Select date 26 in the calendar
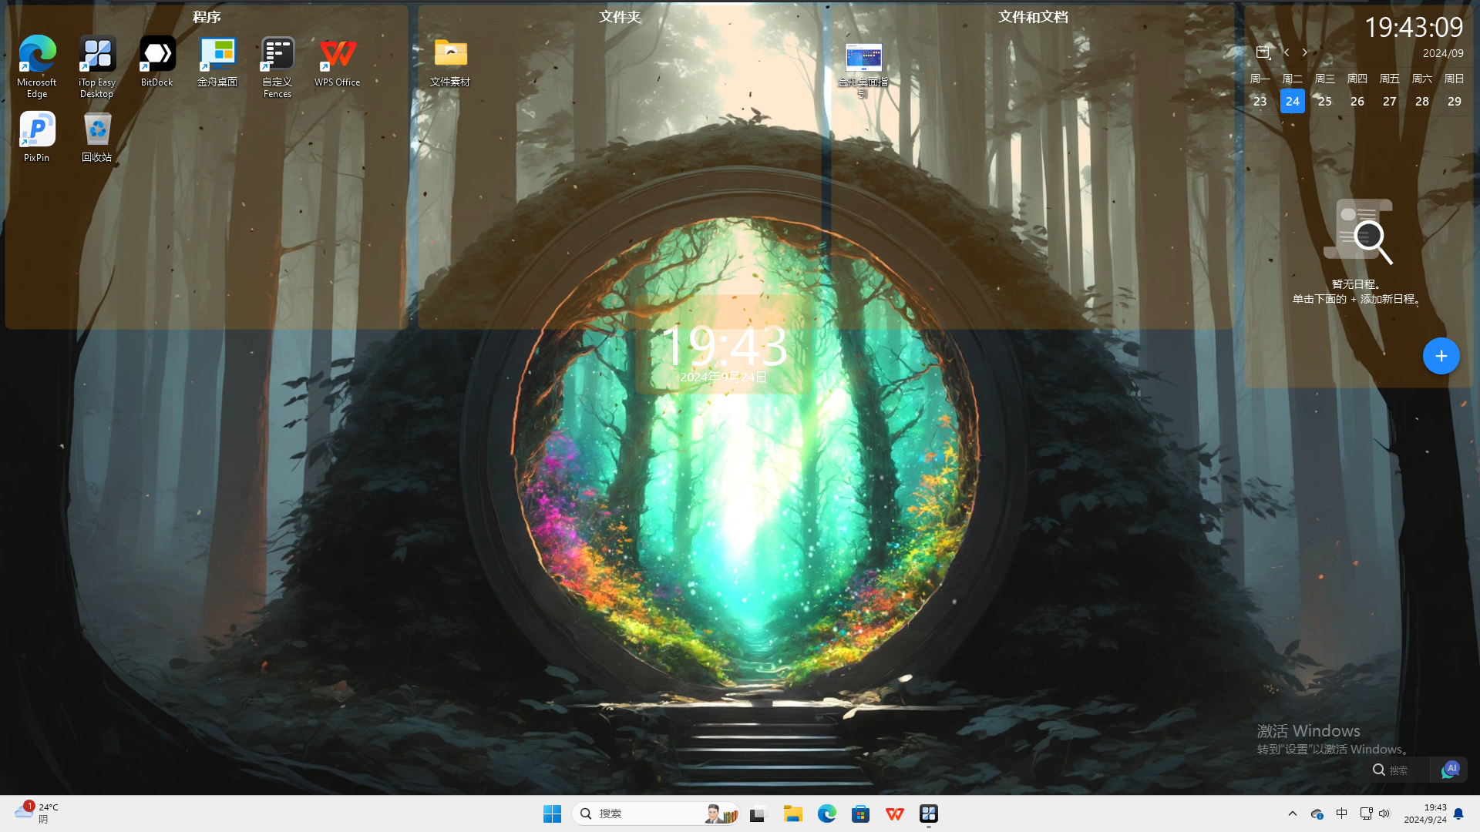Viewport: 1480px width, 832px height. (x=1357, y=101)
